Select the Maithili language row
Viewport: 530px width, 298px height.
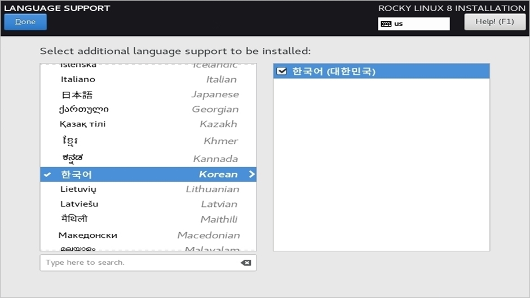(x=148, y=219)
